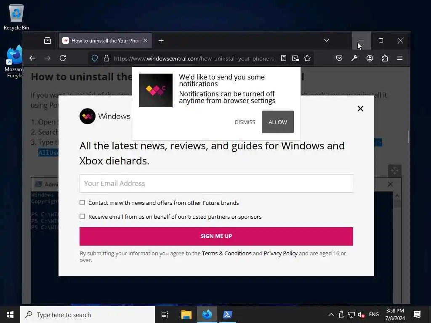Check 'Receive email from us on behalf'
Viewport: 431px width, 323px height.
82,217
